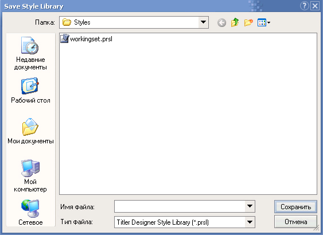Viewport: 323px width, 235px height.
Task: Jump to Мой компьютер location
Action: (x=30, y=176)
